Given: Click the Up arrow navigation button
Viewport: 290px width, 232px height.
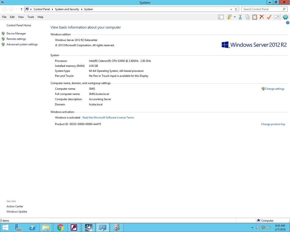Looking at the screenshot, I should [x=21, y=9].
